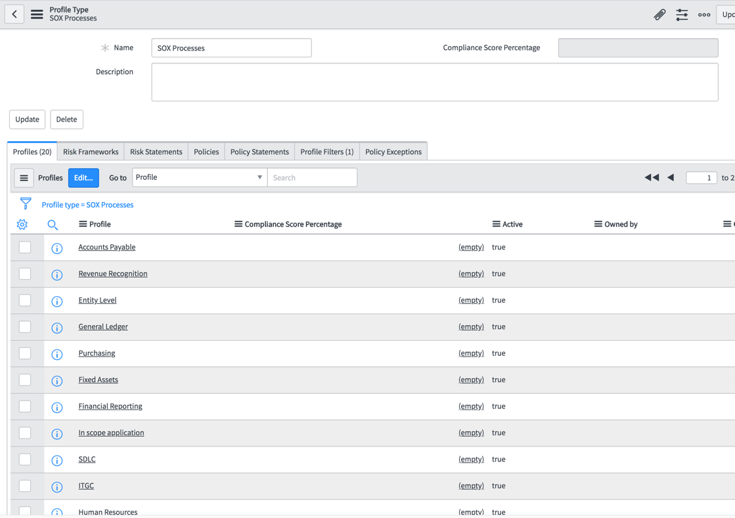Go back using the left chevron button
The height and width of the screenshot is (518, 735).
[x=14, y=14]
